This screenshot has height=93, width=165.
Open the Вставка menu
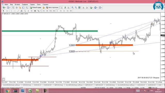17,5
